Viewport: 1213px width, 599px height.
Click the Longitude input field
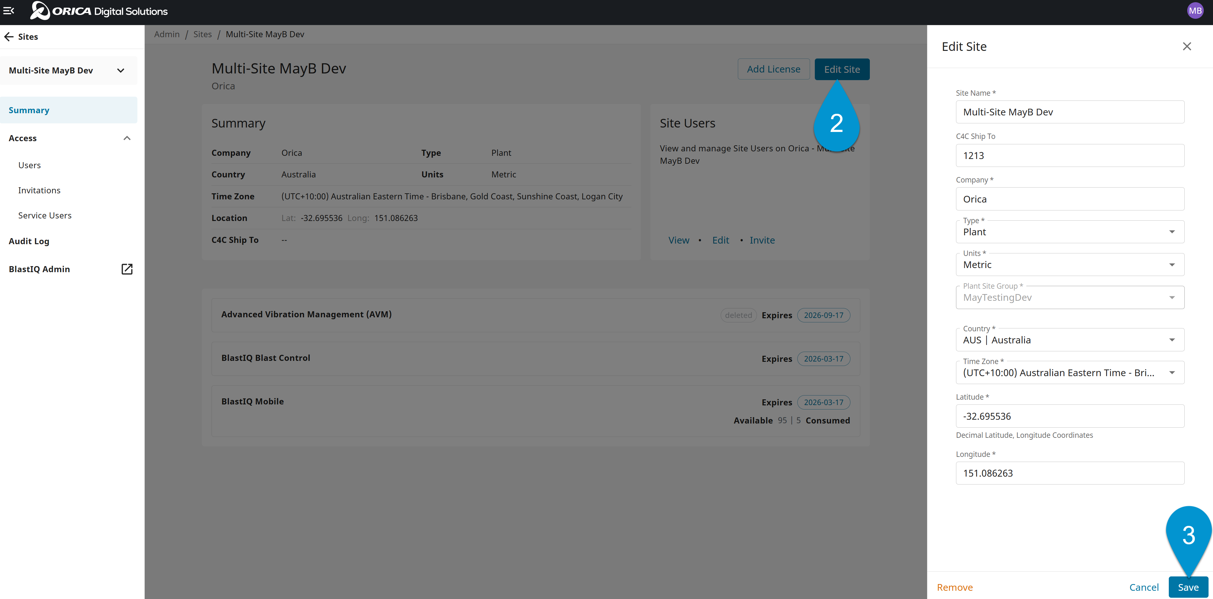[x=1070, y=473]
